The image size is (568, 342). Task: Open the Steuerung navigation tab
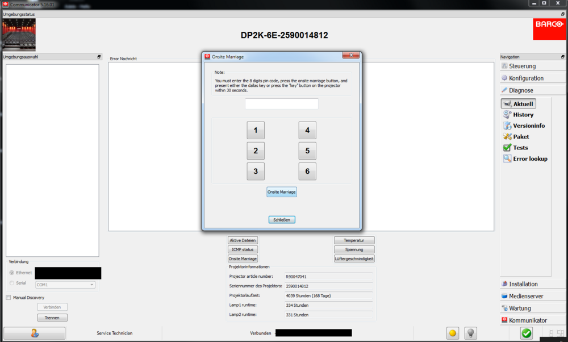tap(522, 66)
